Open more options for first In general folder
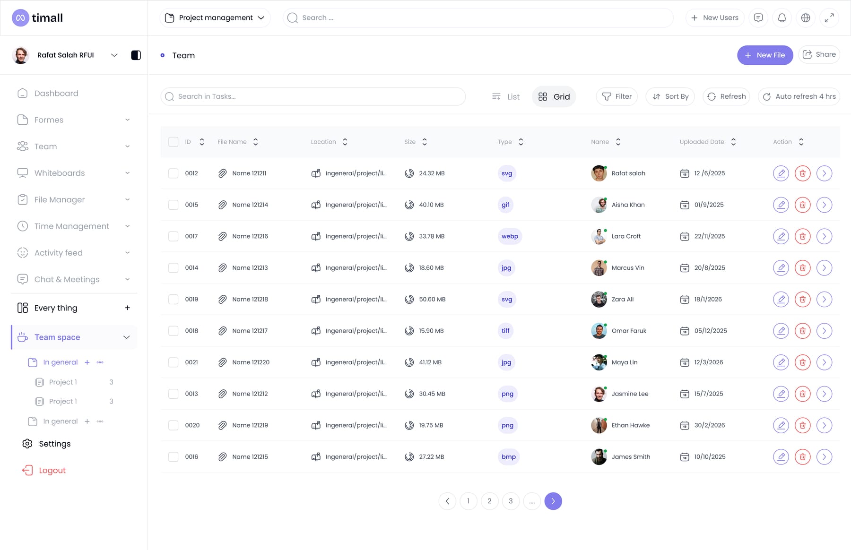851x550 pixels. tap(100, 362)
